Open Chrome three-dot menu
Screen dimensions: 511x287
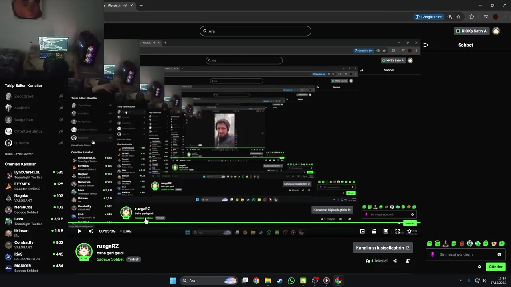[x=505, y=17]
